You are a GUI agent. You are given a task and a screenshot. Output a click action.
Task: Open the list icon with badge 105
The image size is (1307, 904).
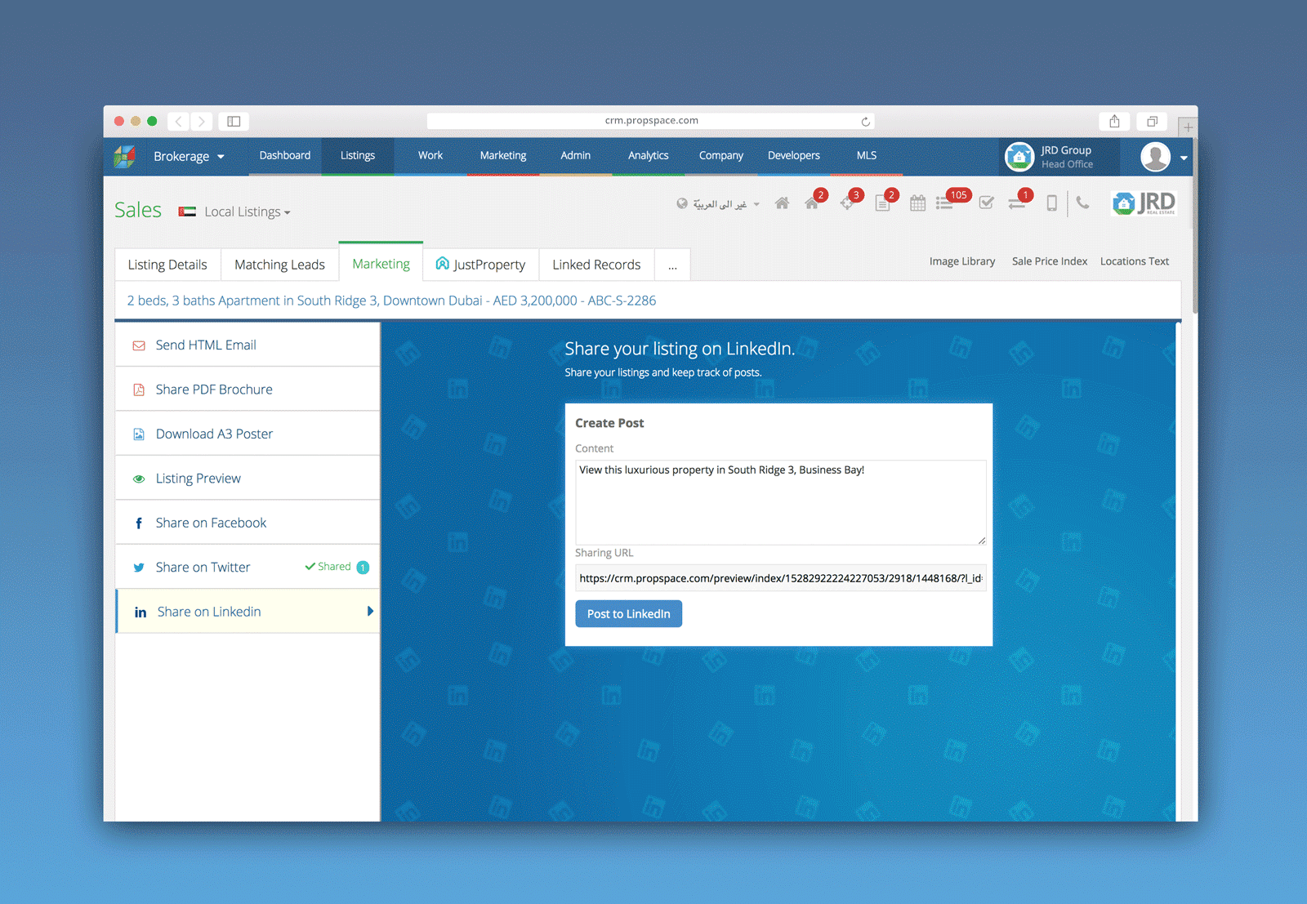(946, 203)
